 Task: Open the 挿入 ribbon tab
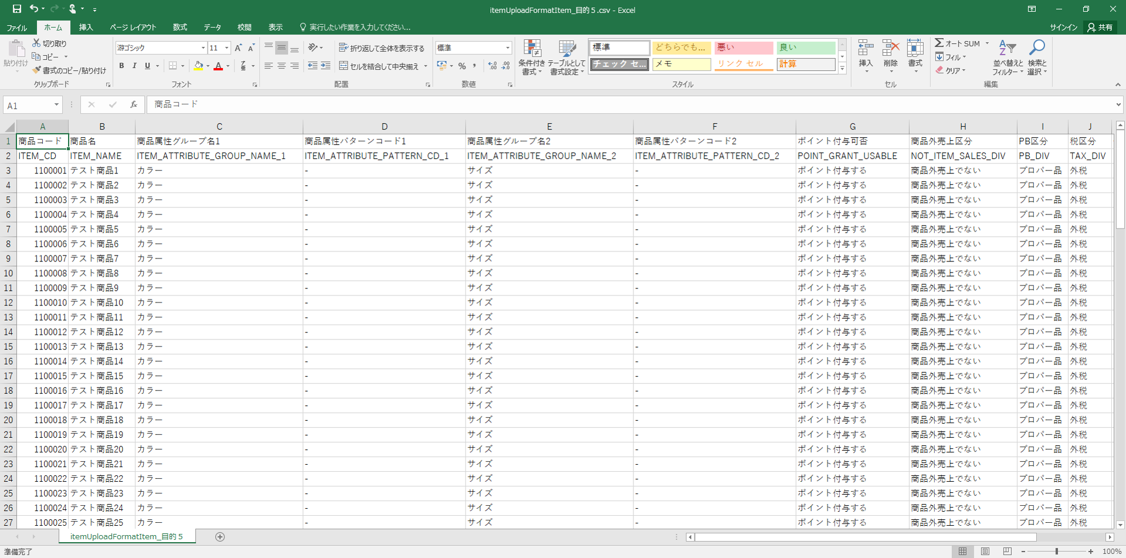[x=86, y=28]
